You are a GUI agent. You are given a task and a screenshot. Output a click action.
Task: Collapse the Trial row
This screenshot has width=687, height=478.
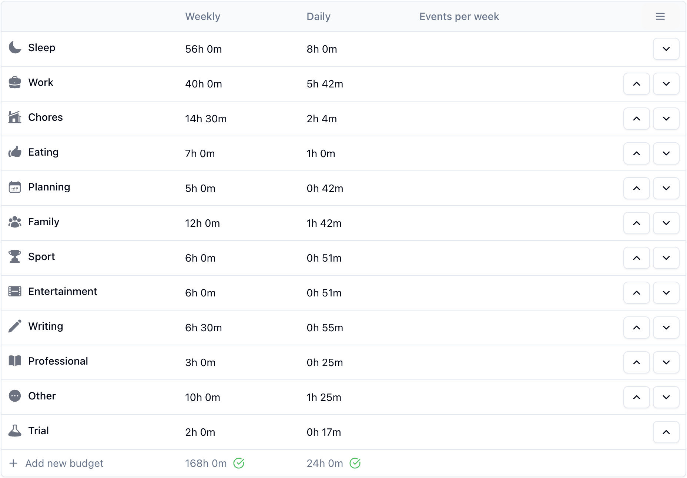click(666, 432)
